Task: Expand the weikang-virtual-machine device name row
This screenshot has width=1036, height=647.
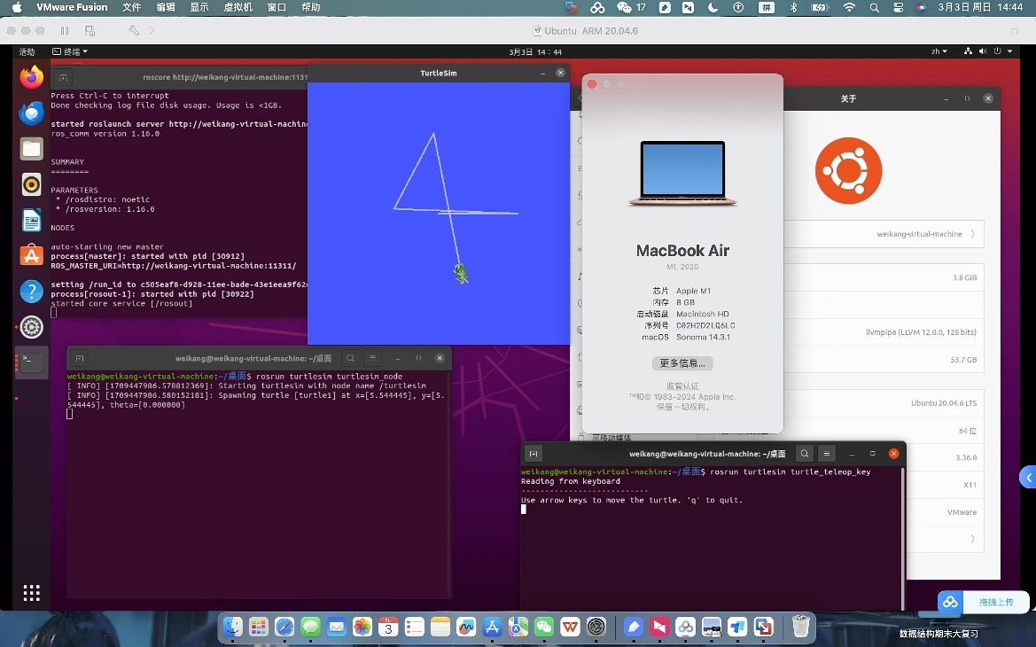Action: click(884, 234)
